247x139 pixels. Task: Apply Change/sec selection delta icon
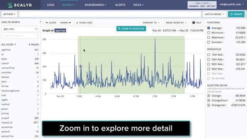(x=208, y=105)
